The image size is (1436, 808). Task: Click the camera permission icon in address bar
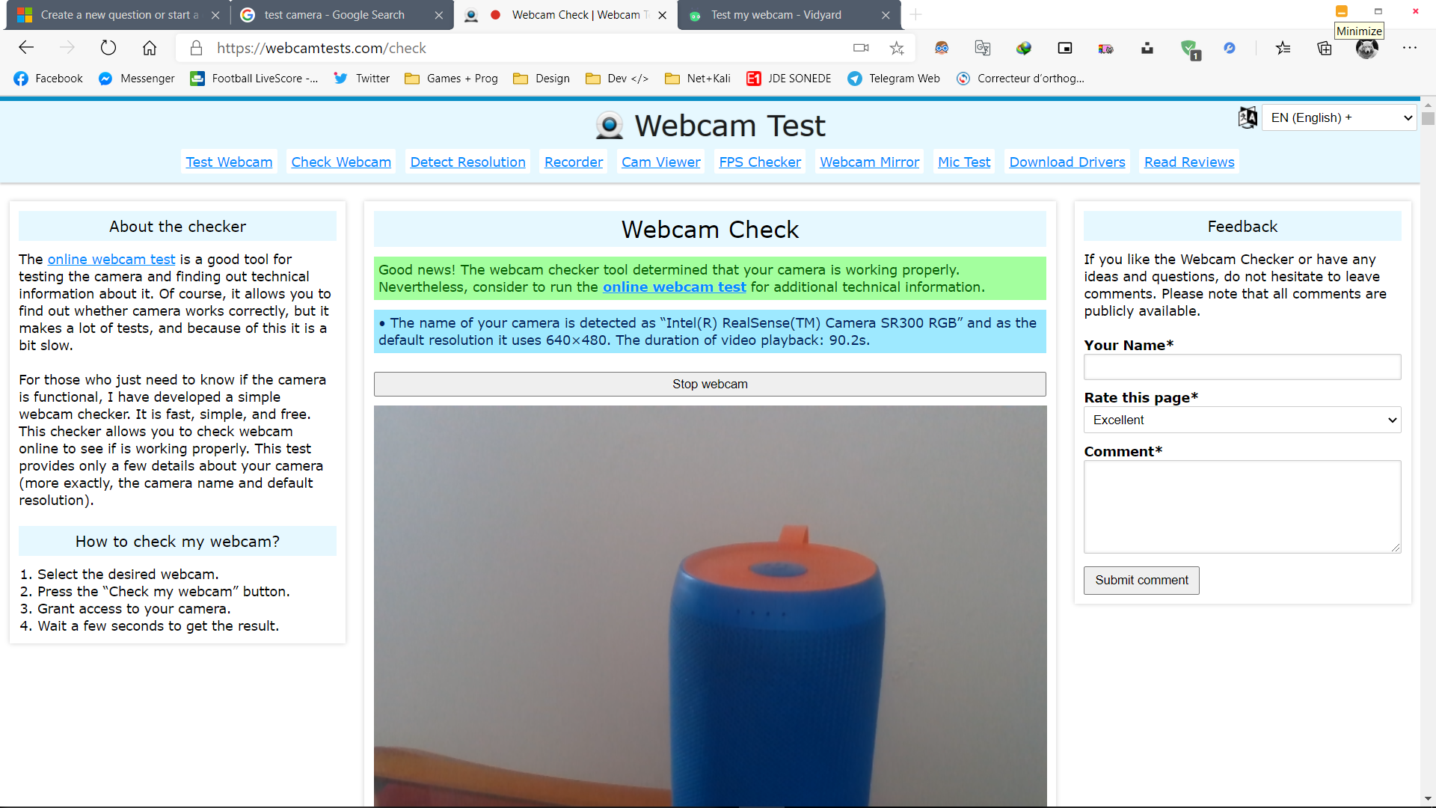pos(861,48)
